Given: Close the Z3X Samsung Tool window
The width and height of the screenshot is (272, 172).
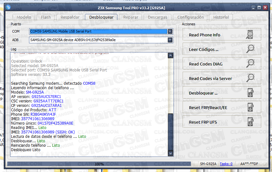Looking at the screenshot, I should 265,8.
